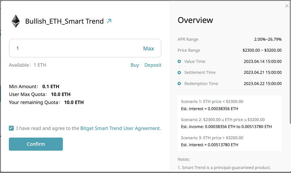Click the Redemption Time timeline dot
Image resolution: width=291 pixels, height=173 pixels.
(x=179, y=84)
